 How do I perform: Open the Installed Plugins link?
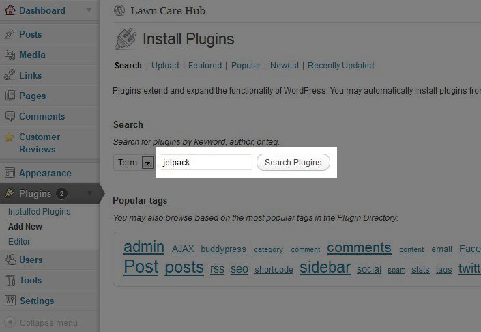39,212
